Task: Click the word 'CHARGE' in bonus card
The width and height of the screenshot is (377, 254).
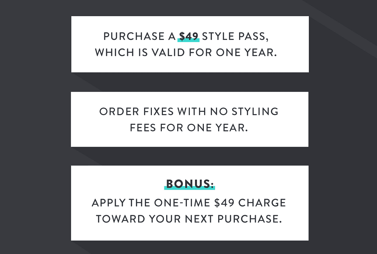Action: pos(262,203)
